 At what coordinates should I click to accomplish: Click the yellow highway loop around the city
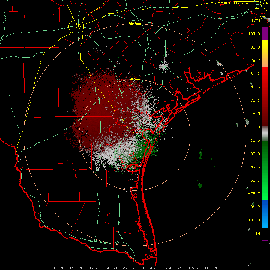coord(76,26)
